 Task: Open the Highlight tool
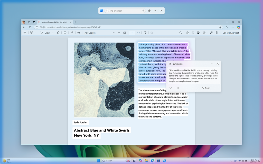(31, 33)
